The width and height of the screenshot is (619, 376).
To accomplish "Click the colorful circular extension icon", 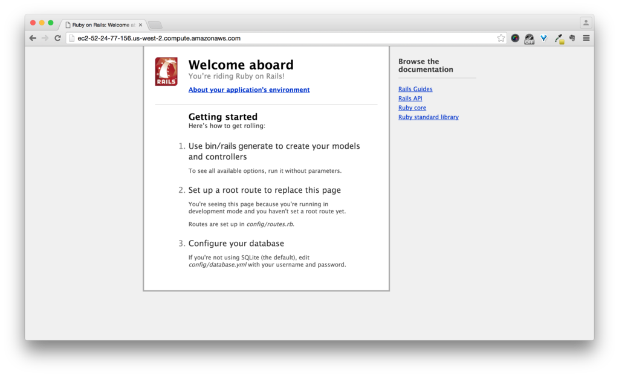I will pos(515,37).
